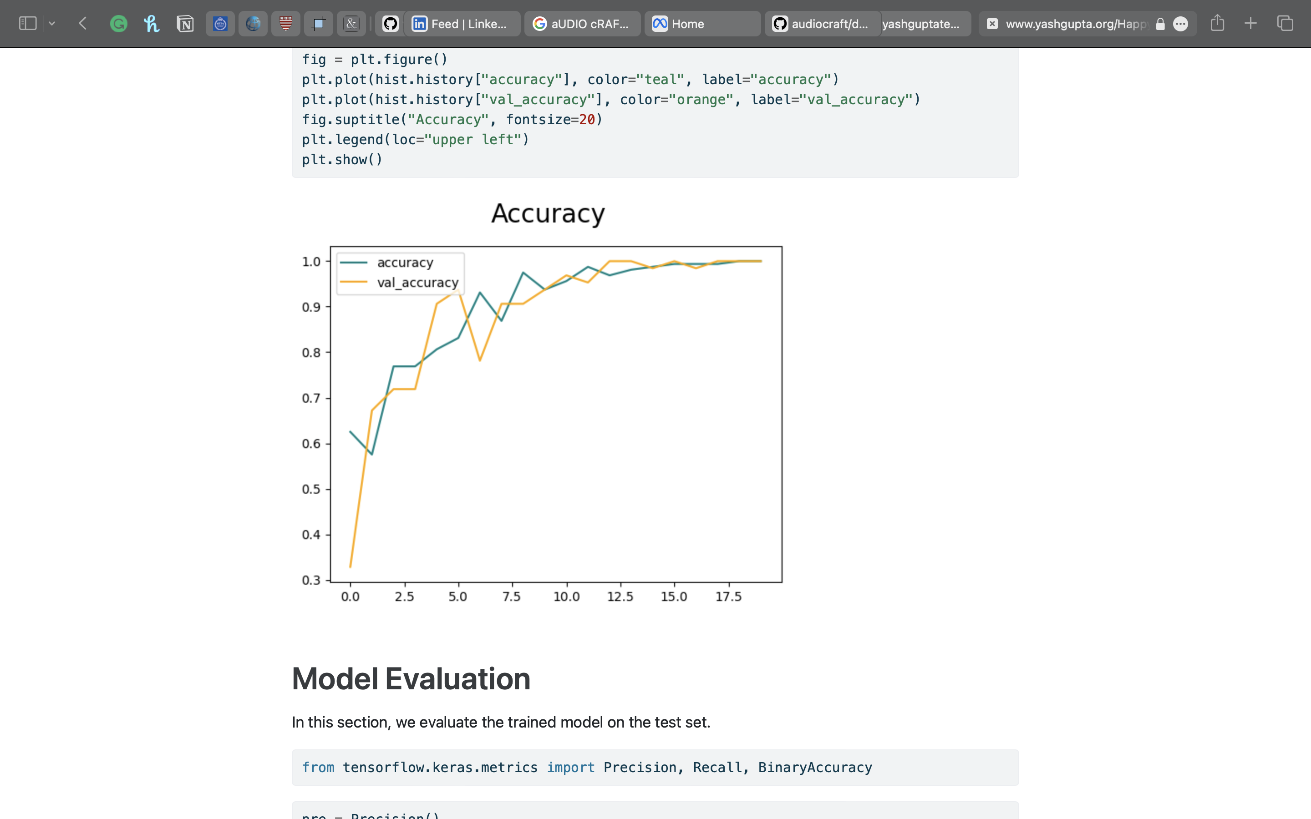This screenshot has width=1311, height=819.
Task: Switch to the ampersand pinned tab
Action: pos(351,23)
